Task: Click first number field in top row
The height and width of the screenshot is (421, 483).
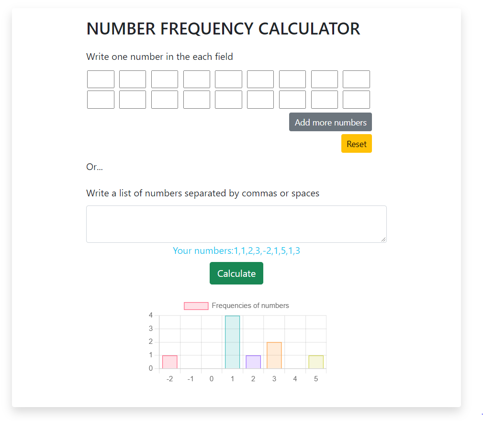Action: pyautogui.click(x=101, y=80)
